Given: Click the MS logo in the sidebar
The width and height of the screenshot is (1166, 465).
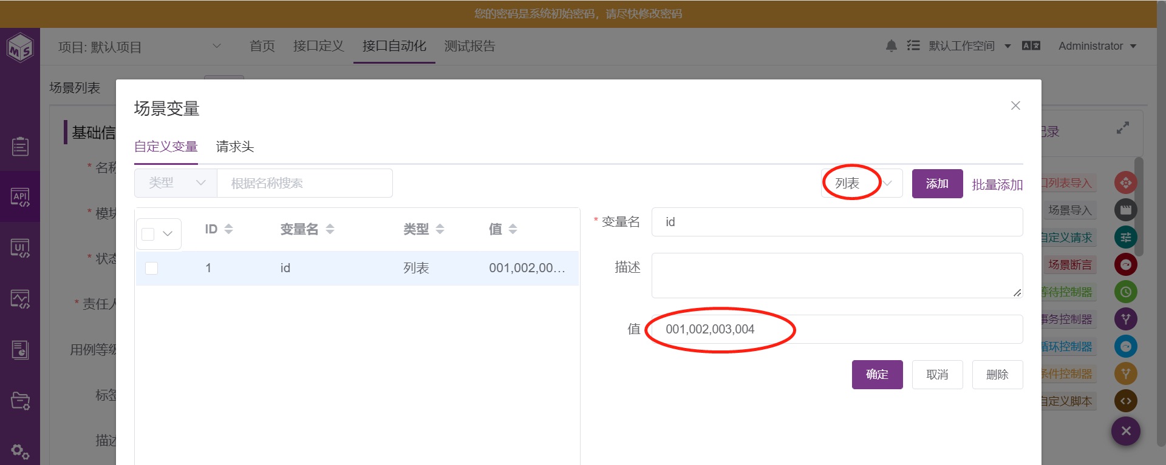Looking at the screenshot, I should click(x=20, y=47).
